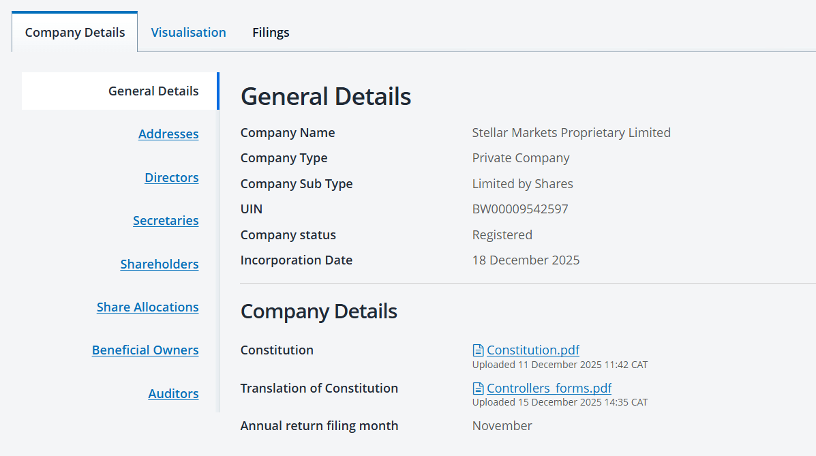Click the Company Sub Type label
Image resolution: width=816 pixels, height=456 pixels.
(x=297, y=184)
